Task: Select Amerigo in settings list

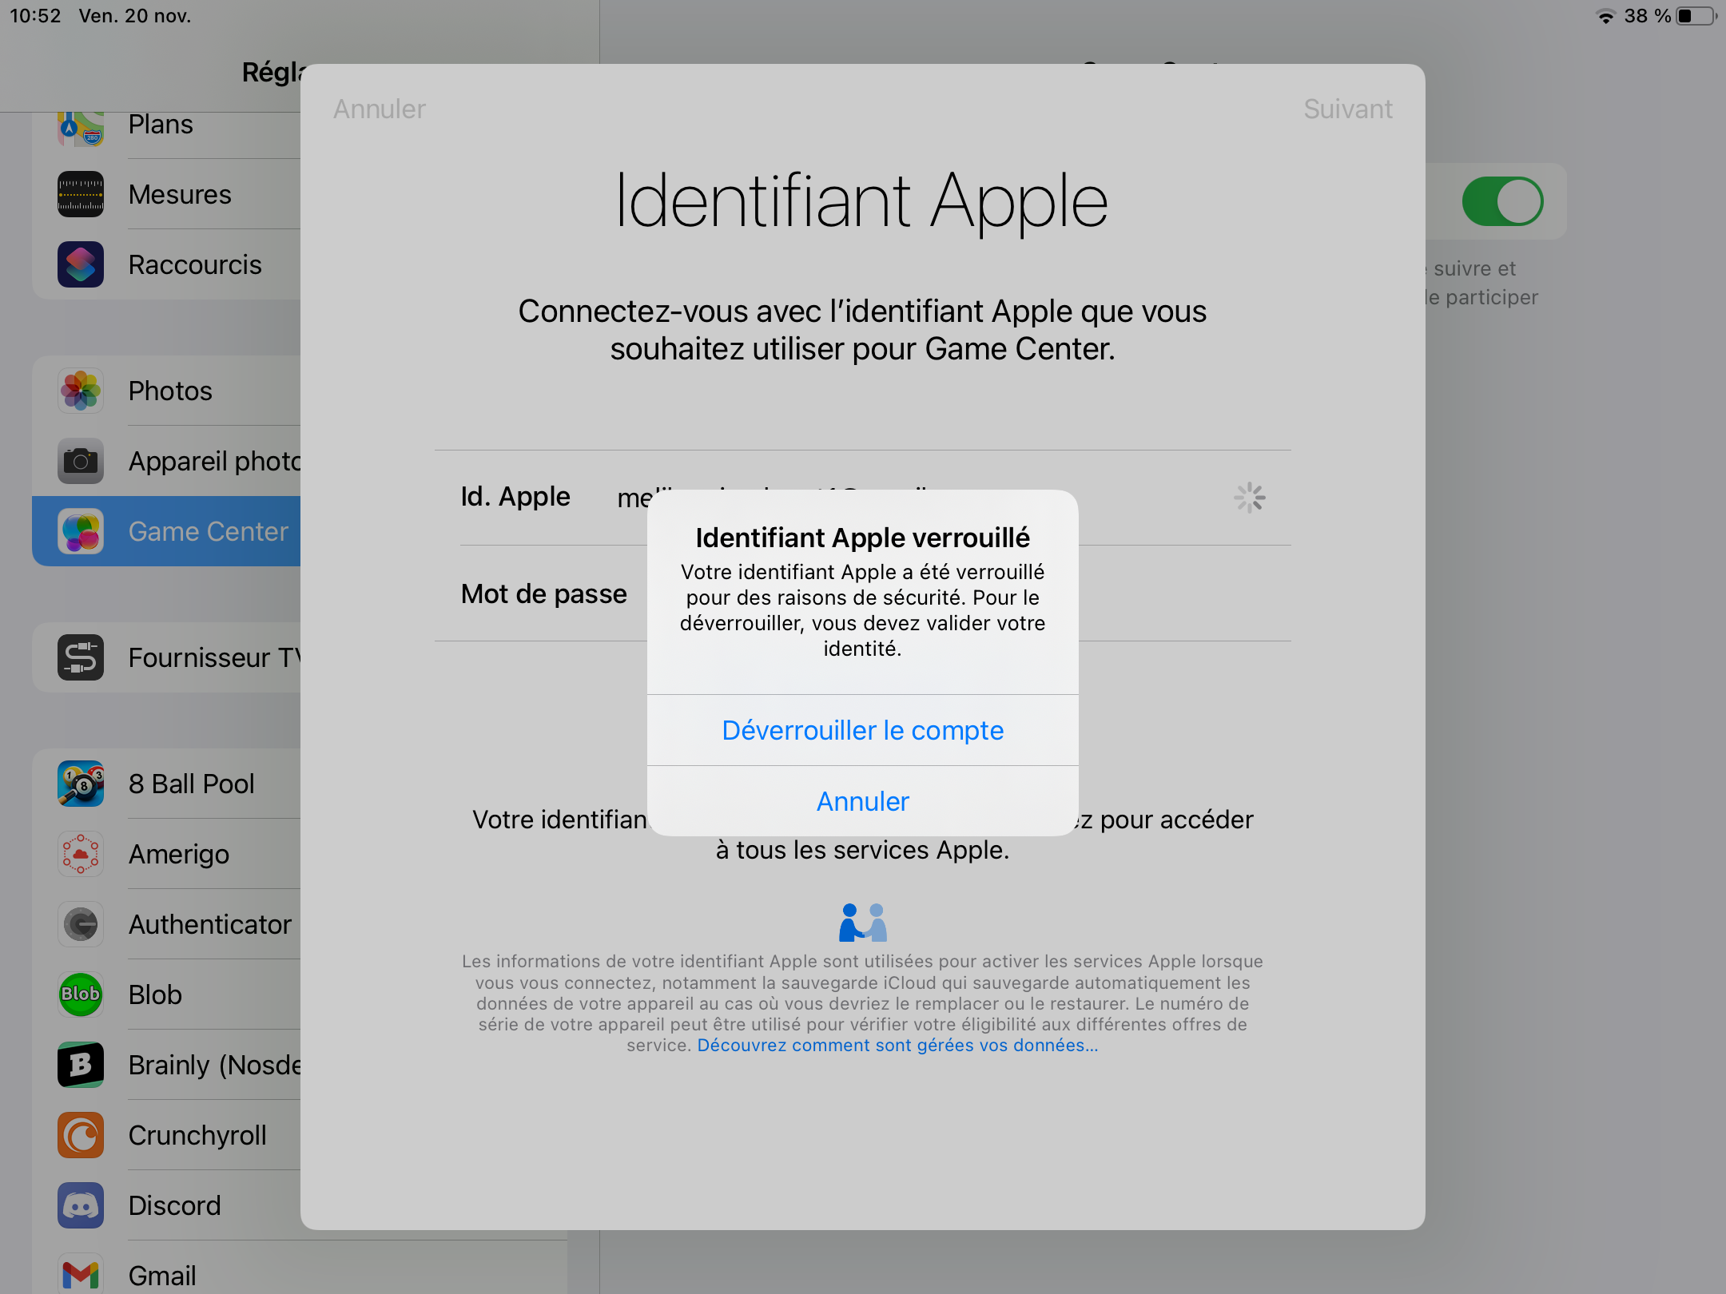Action: tap(179, 854)
